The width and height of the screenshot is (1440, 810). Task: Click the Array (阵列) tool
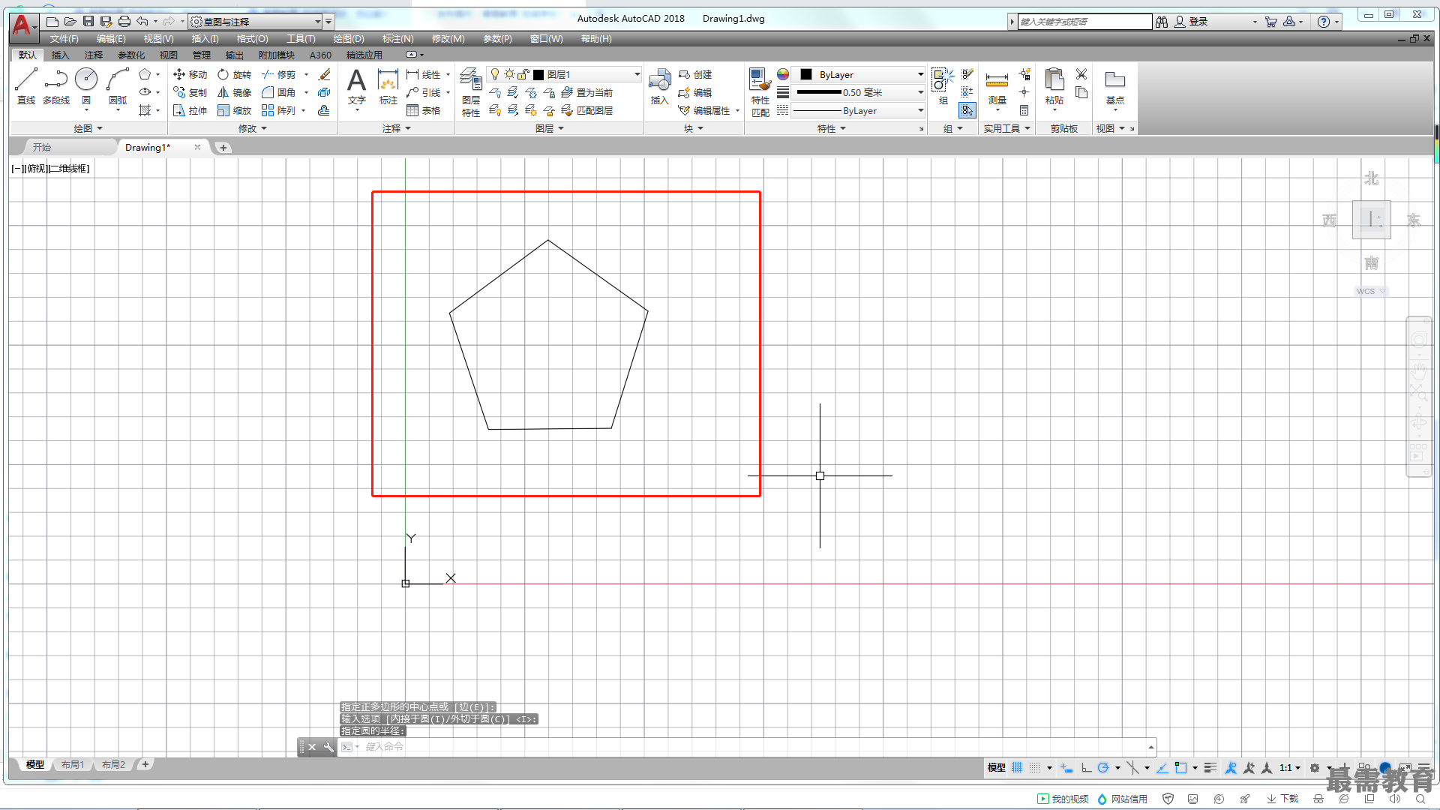279,110
